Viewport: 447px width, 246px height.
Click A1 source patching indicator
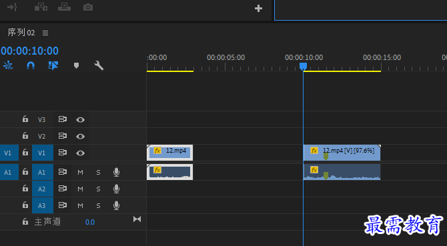point(9,172)
